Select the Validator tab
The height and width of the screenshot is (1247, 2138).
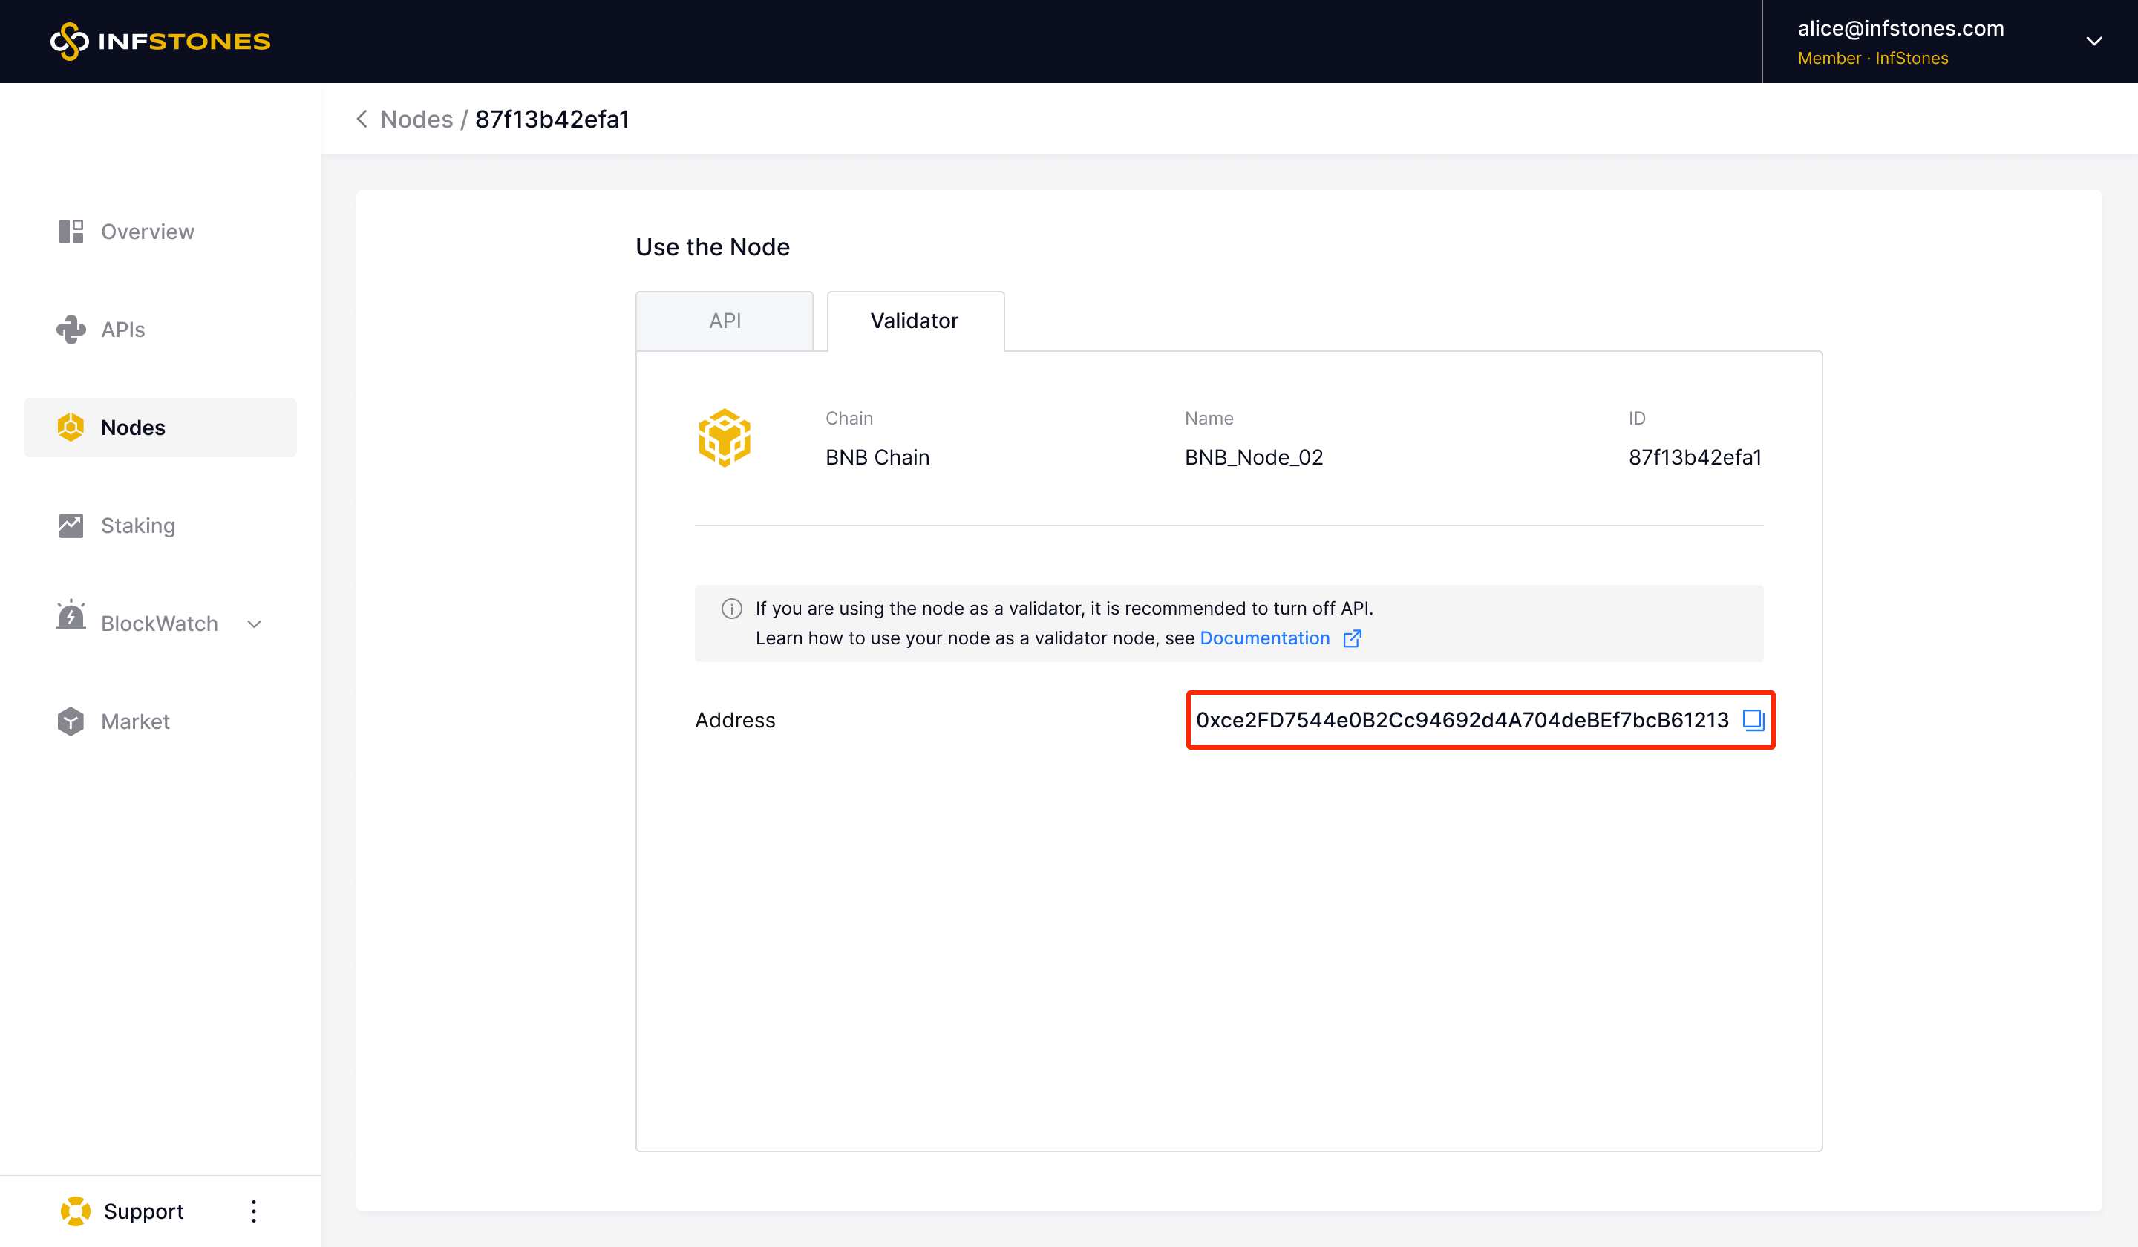(914, 321)
